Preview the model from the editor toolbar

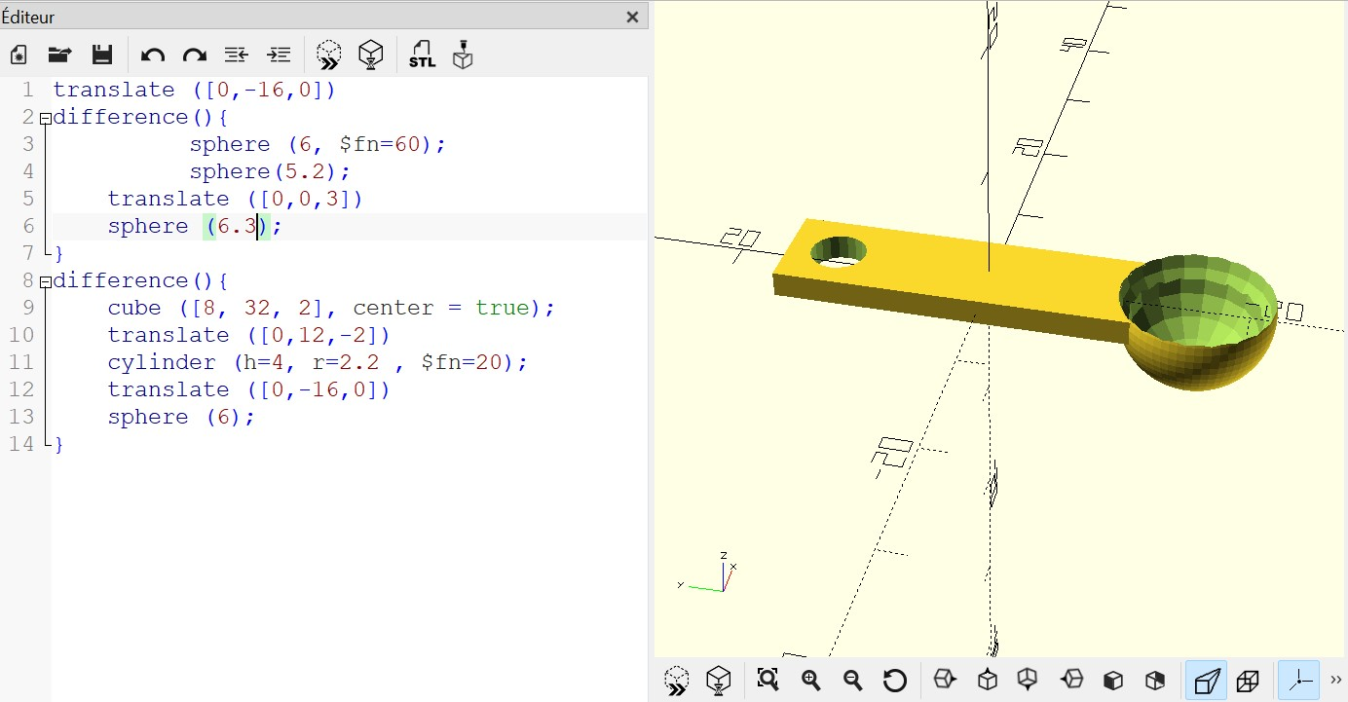[x=329, y=55]
